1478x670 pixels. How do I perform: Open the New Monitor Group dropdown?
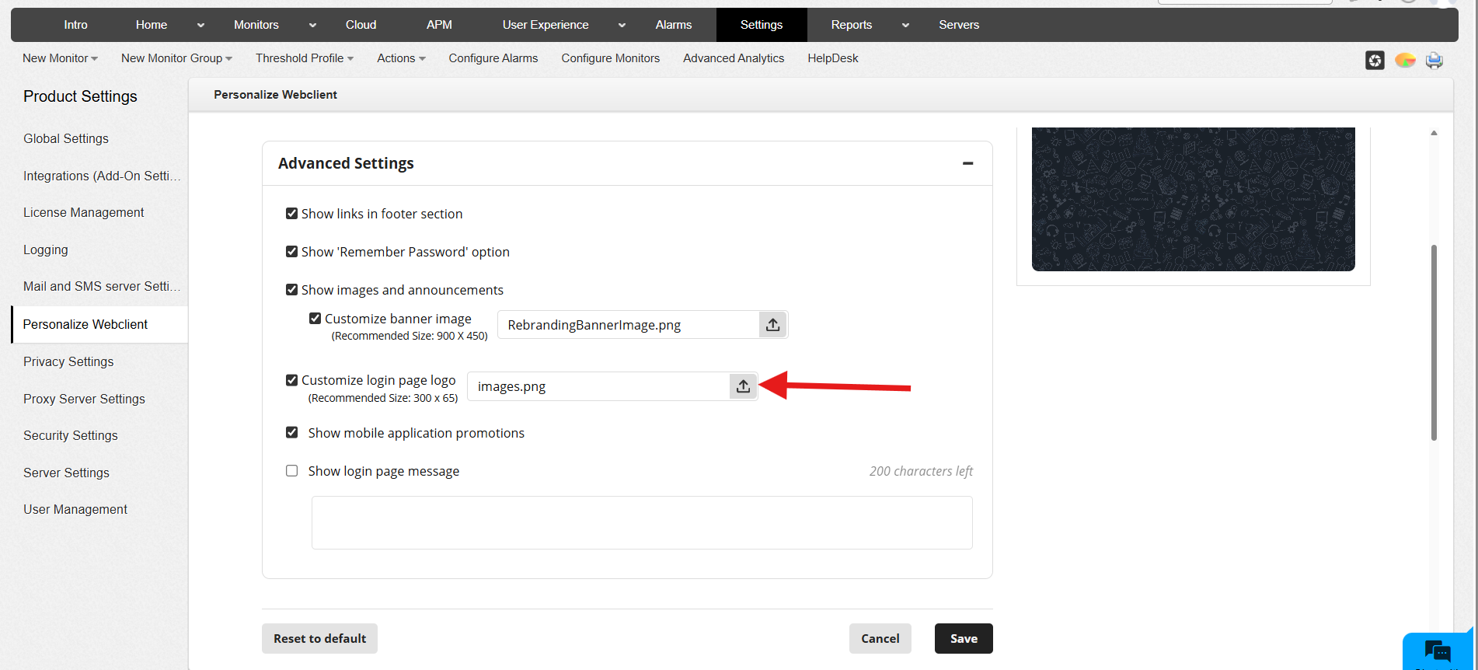pos(176,58)
